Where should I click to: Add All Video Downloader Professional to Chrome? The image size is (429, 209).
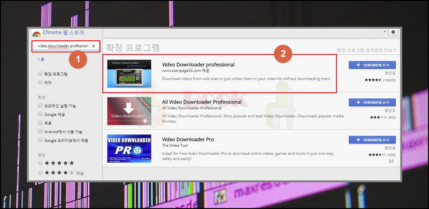[x=372, y=103]
